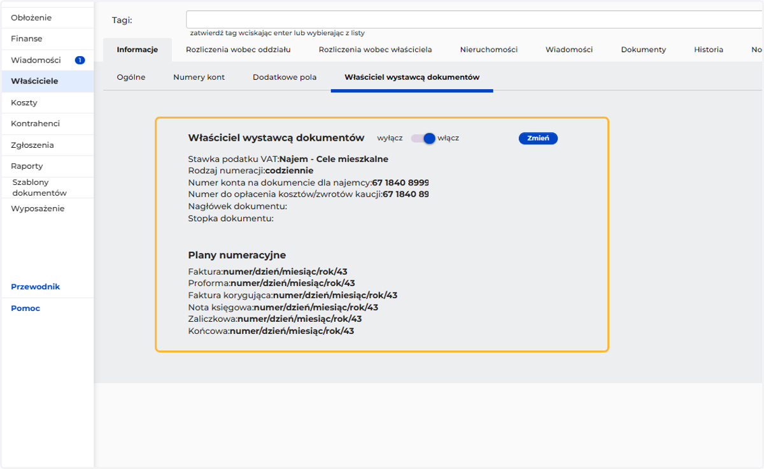764x469 pixels.
Task: Click the Stopka dokumentu label
Action: point(231,219)
